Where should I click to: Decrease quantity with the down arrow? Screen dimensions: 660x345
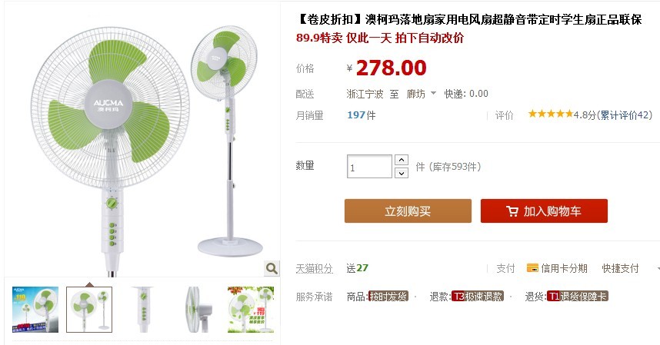402,173
